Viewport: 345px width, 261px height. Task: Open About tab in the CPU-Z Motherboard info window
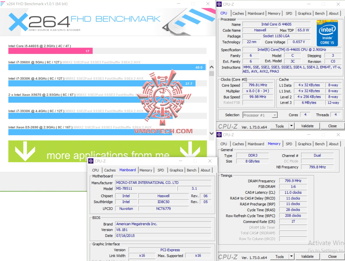pyautogui.click(x=205, y=170)
